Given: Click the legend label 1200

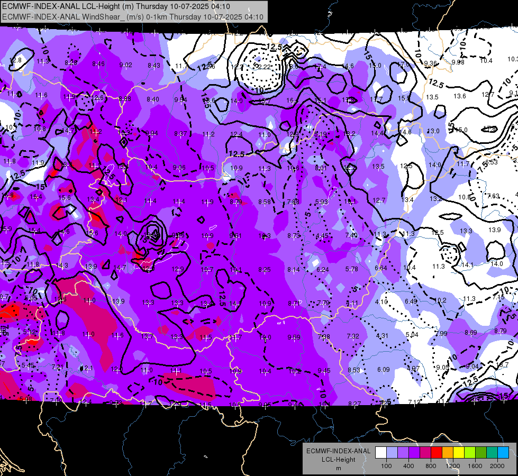Looking at the screenshot, I should (x=453, y=466).
